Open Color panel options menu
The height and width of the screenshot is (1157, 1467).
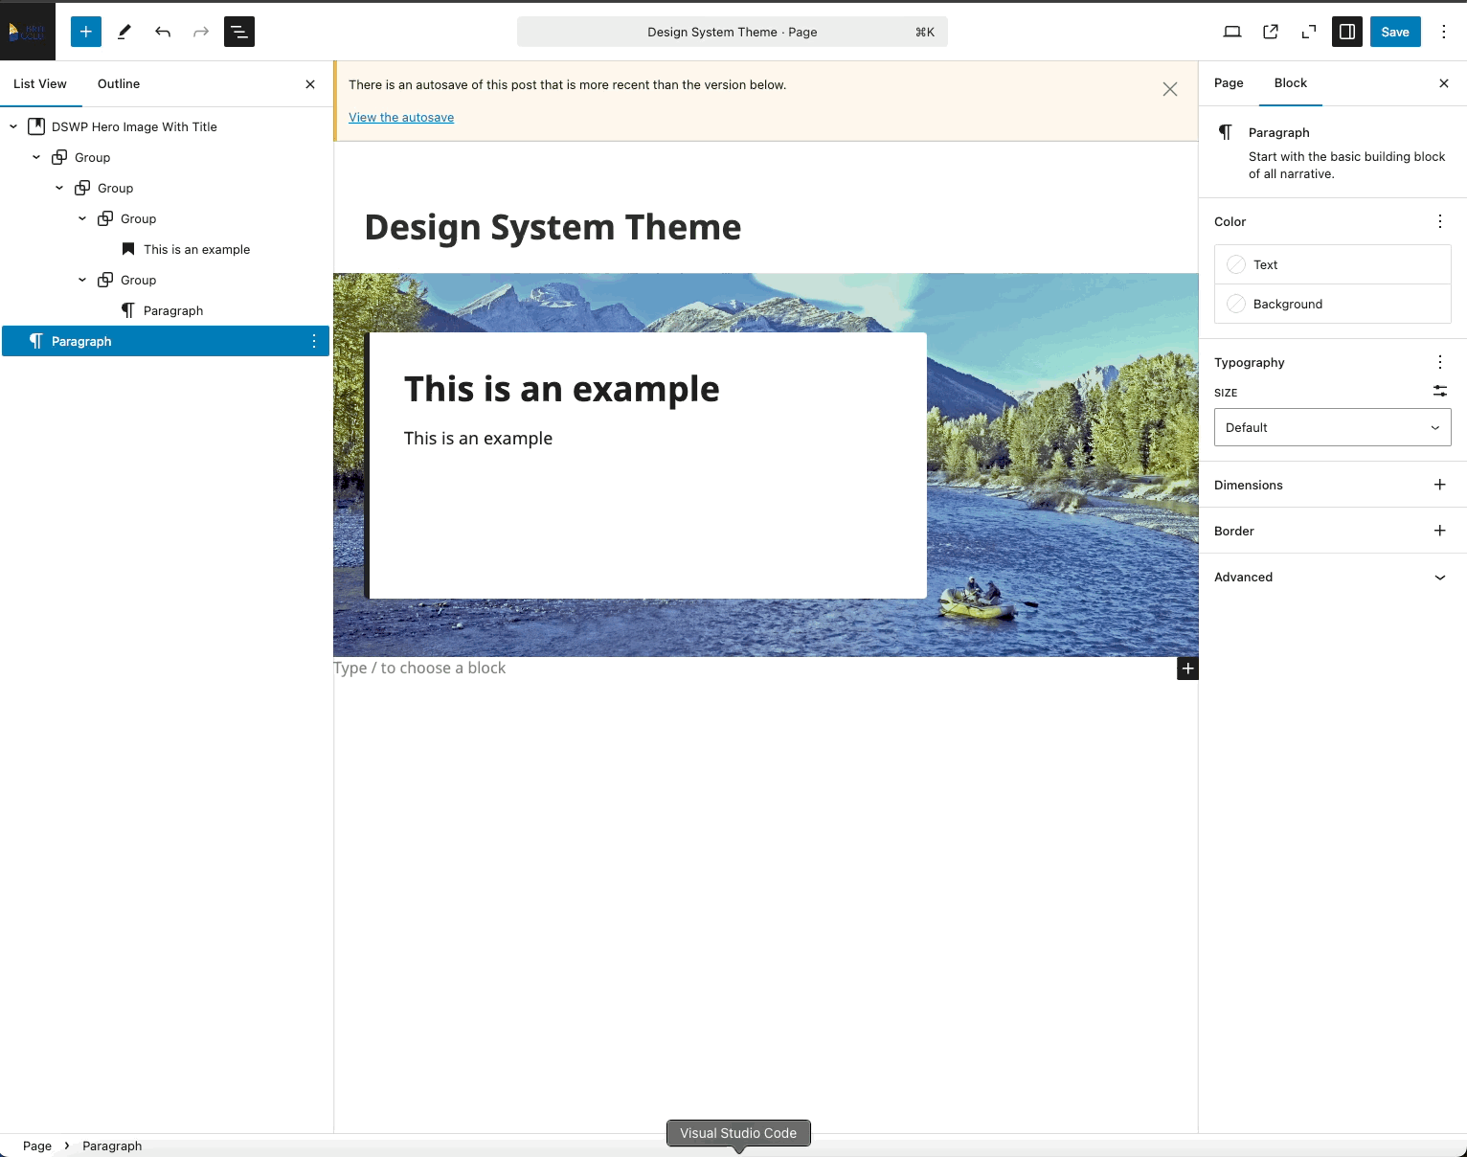[1440, 221]
